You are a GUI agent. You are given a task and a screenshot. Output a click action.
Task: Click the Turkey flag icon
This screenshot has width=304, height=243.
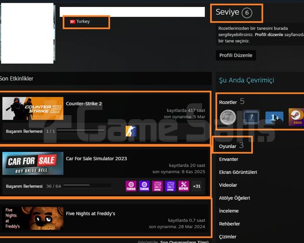click(72, 21)
